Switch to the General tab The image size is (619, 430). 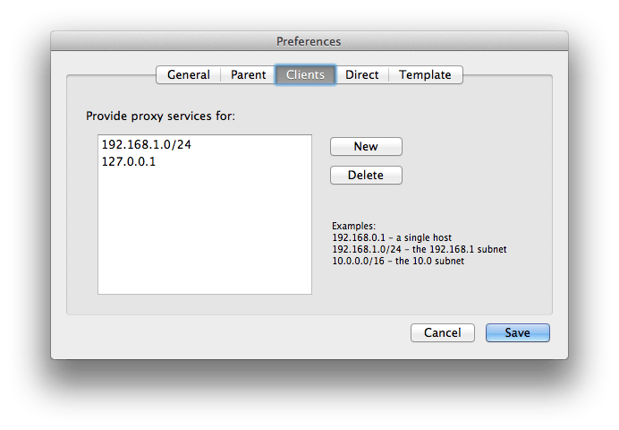[x=188, y=75]
